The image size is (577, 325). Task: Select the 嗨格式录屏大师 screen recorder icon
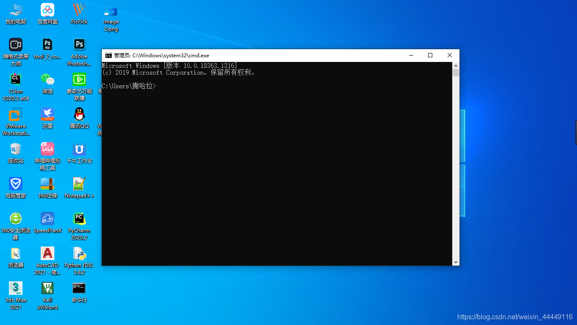[x=16, y=52]
